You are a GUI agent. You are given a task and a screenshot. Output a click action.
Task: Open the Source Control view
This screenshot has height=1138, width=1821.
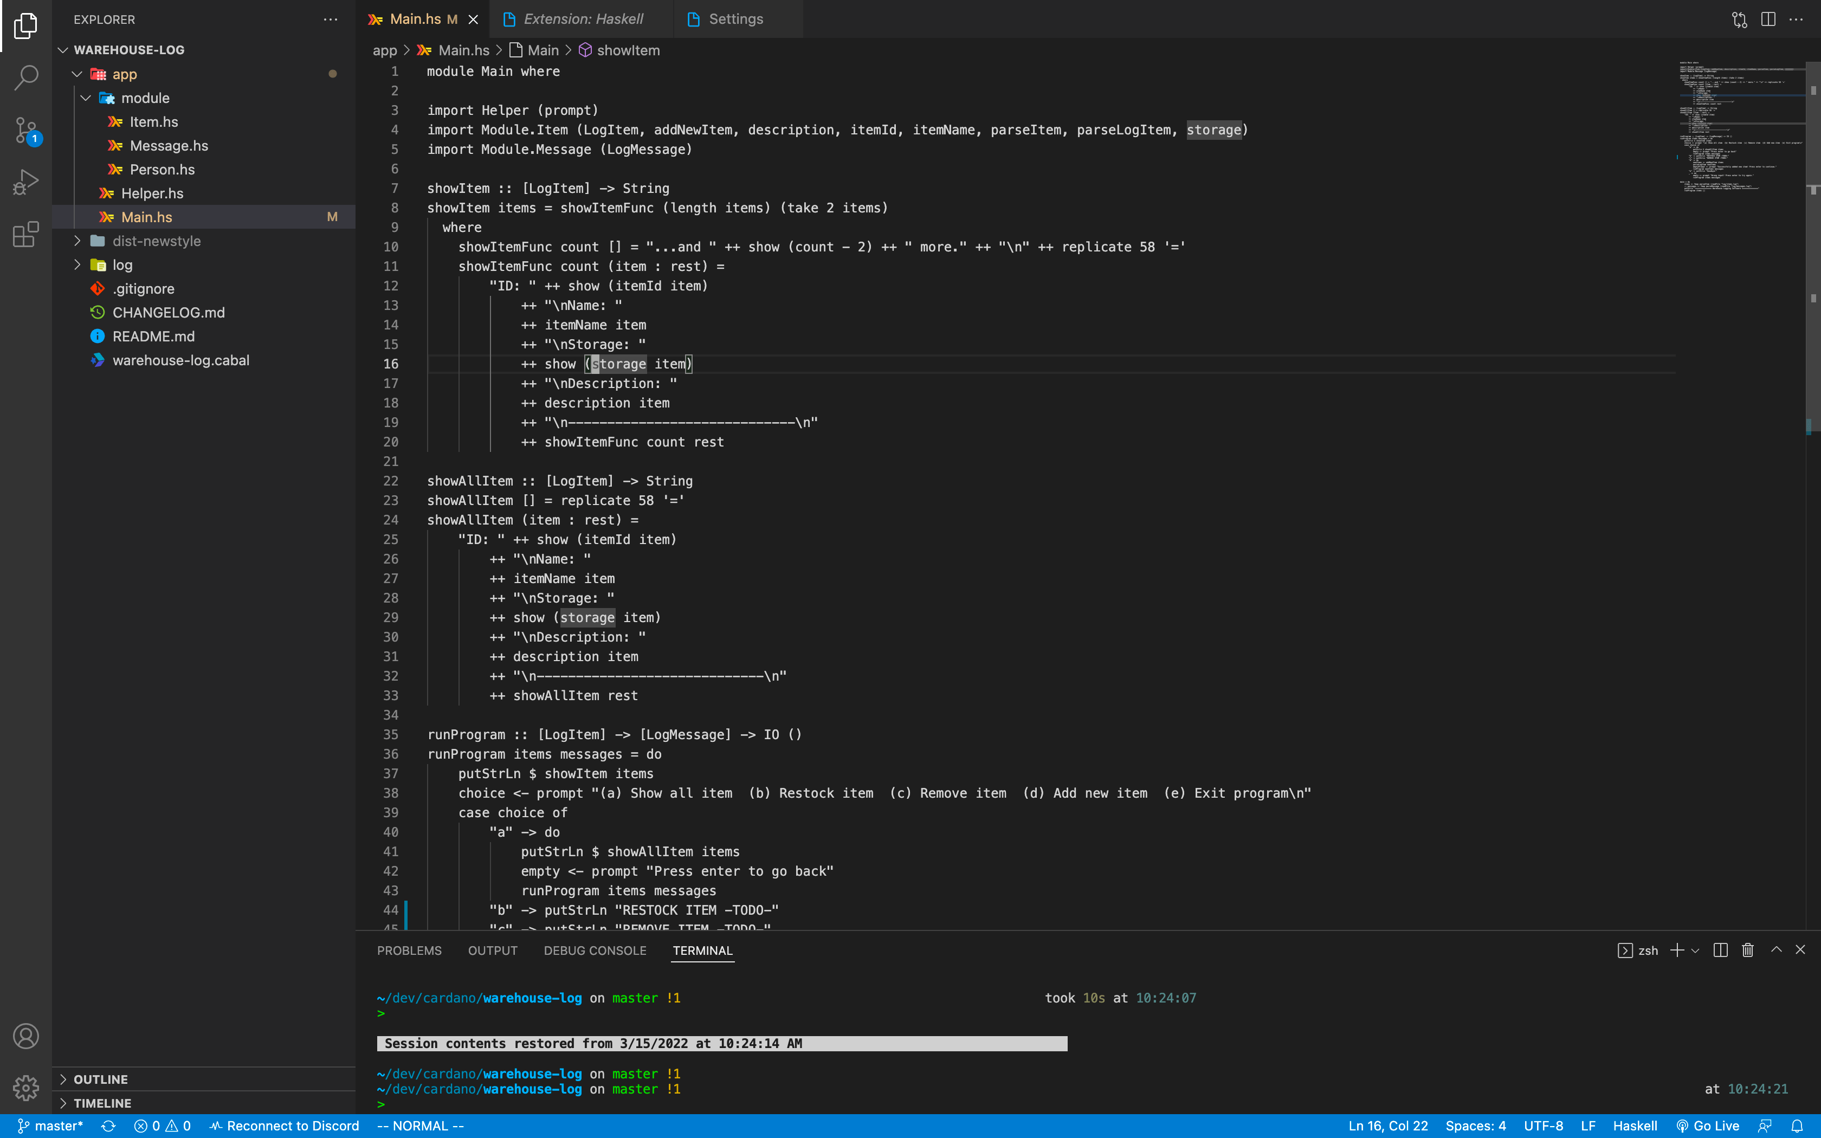point(25,130)
